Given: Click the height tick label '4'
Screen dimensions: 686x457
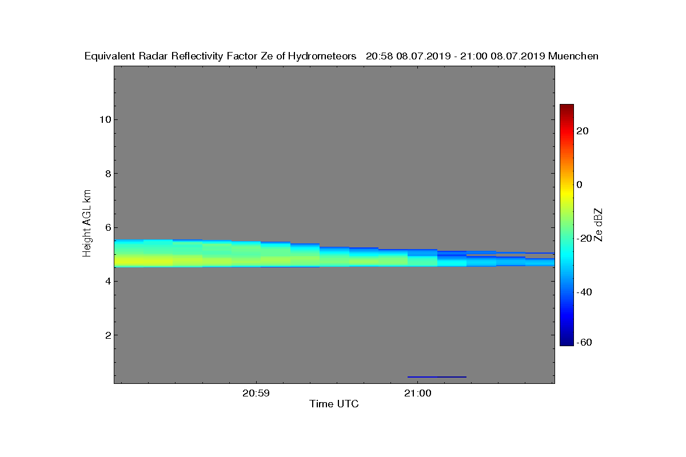Looking at the screenshot, I should click(x=107, y=281).
